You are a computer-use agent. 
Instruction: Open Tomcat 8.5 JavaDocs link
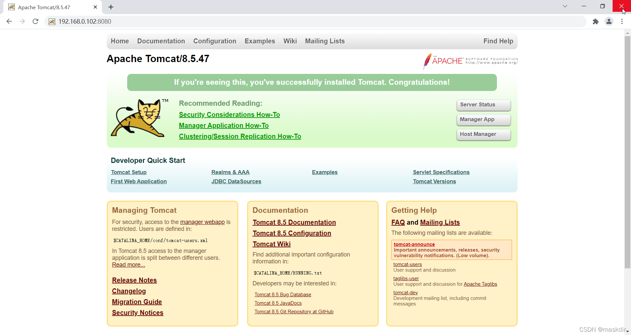tap(278, 303)
